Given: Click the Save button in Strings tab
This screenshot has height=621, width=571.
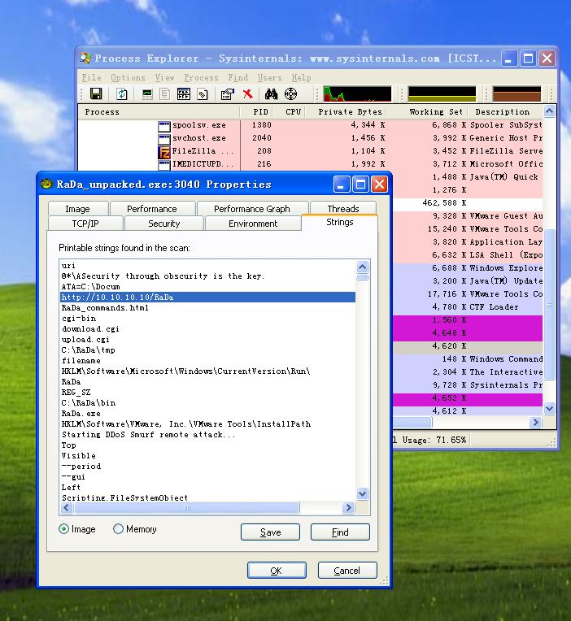Looking at the screenshot, I should (270, 532).
